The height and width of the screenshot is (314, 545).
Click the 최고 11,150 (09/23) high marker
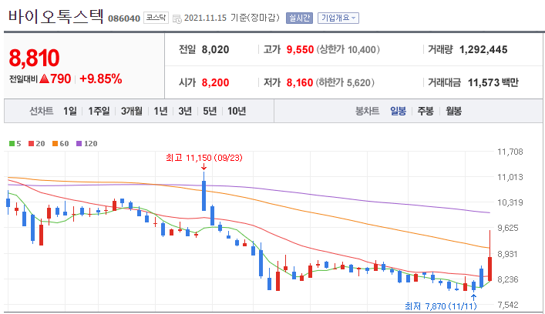tap(204, 158)
